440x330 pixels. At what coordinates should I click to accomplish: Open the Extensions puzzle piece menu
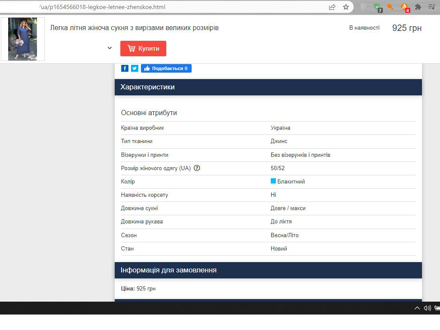point(418,7)
